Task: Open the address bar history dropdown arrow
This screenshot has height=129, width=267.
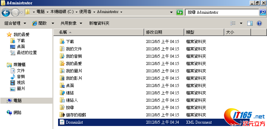Action: click(172, 12)
